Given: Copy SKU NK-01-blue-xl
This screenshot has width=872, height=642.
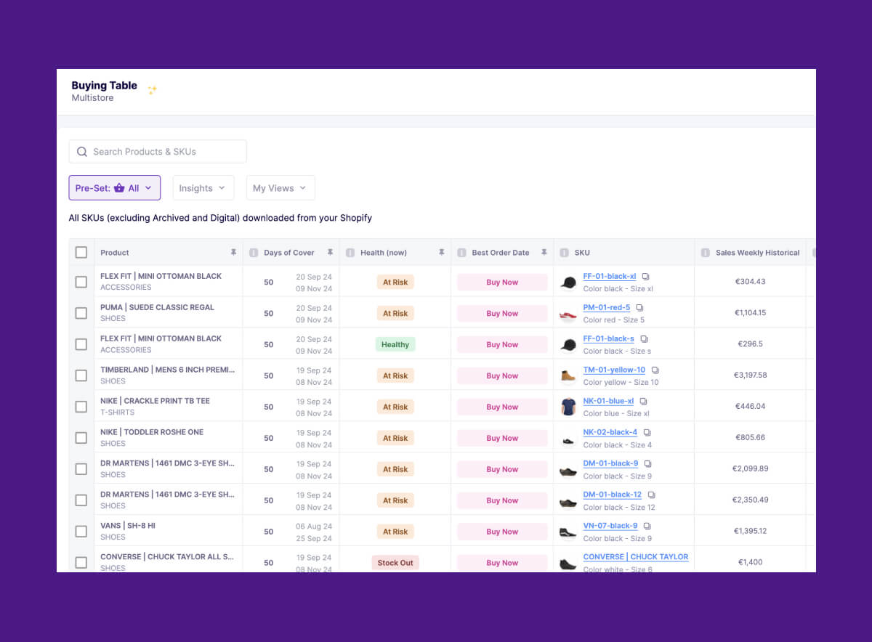Looking at the screenshot, I should (x=643, y=402).
